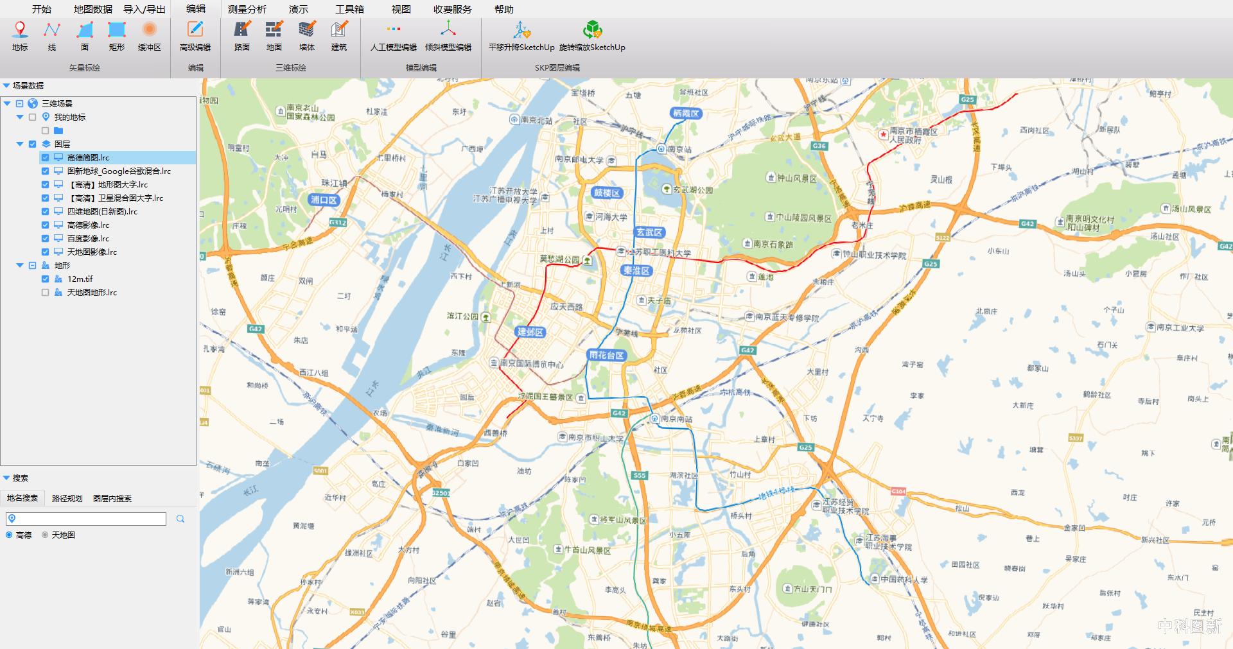Click the globe icon of 三维场景

coord(33,103)
